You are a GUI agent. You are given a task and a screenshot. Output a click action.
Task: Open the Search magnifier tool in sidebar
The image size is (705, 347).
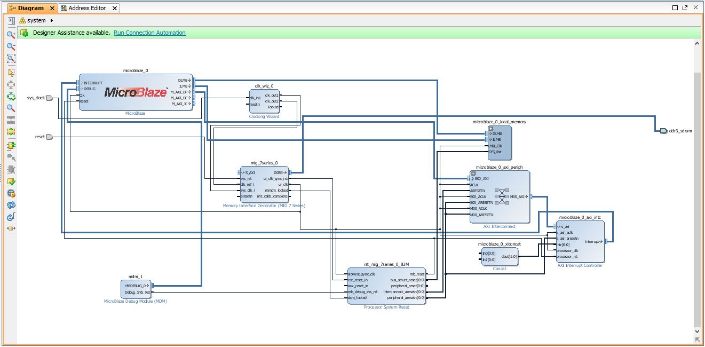(x=11, y=108)
